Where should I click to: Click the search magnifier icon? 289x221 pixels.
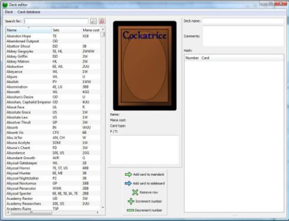(x=94, y=21)
